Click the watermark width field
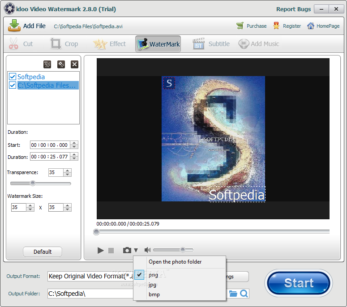The height and width of the screenshot is (307, 347). (x=19, y=208)
